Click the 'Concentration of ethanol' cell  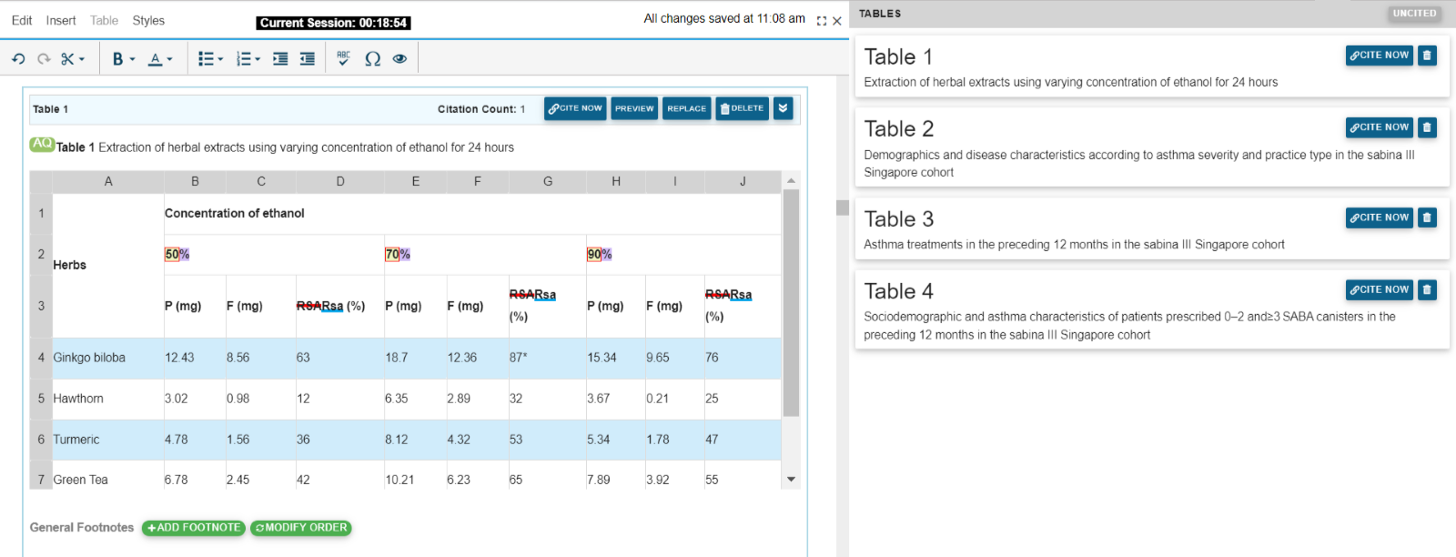[472, 213]
